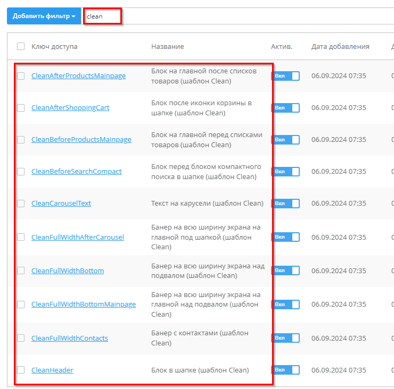The image size is (394, 389).
Task: Open the Добавить фильтр dropdown
Action: [44, 16]
